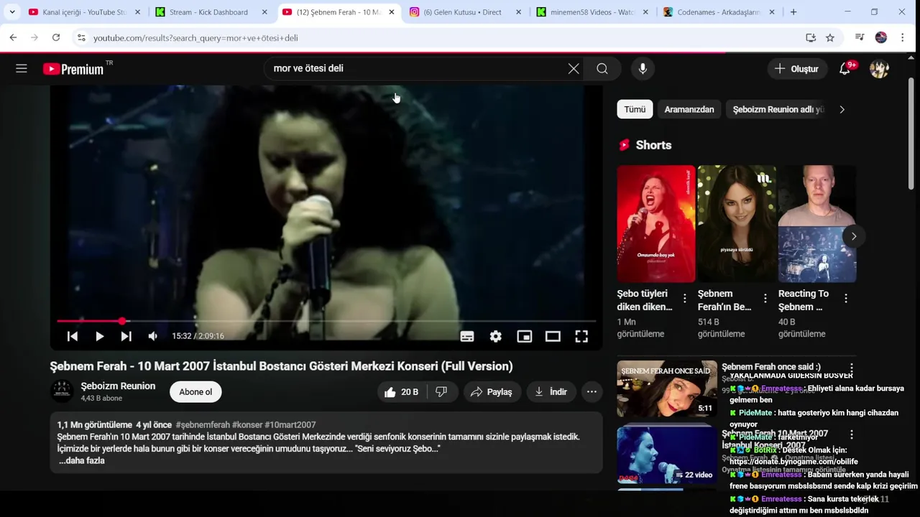The width and height of the screenshot is (920, 517).
Task: Open Reacting To Şebnem short thumbnail
Action: tap(817, 224)
